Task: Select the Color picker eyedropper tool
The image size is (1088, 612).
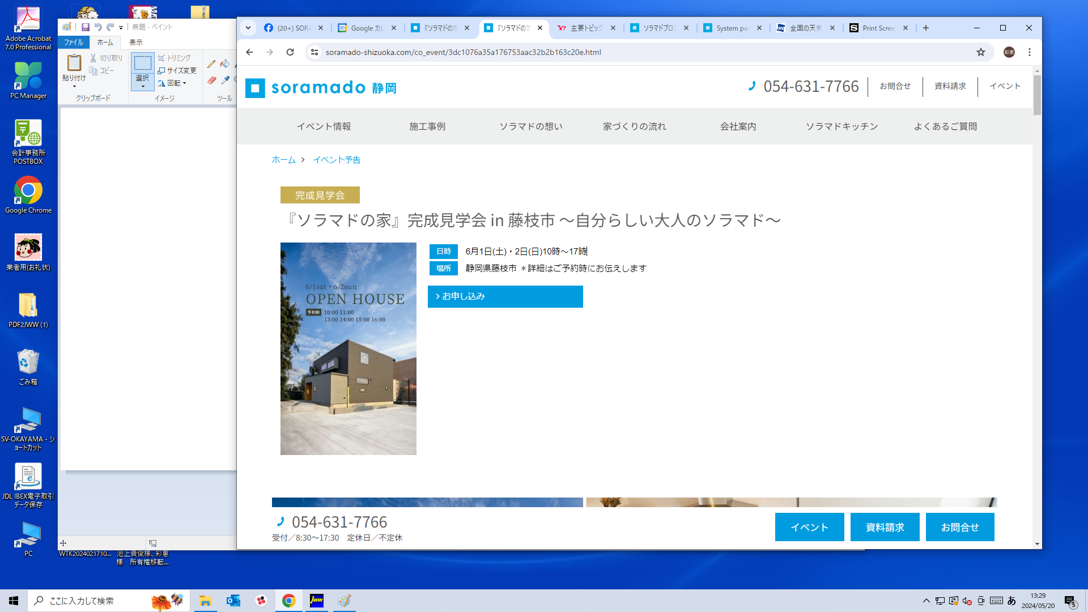Action: point(225,80)
